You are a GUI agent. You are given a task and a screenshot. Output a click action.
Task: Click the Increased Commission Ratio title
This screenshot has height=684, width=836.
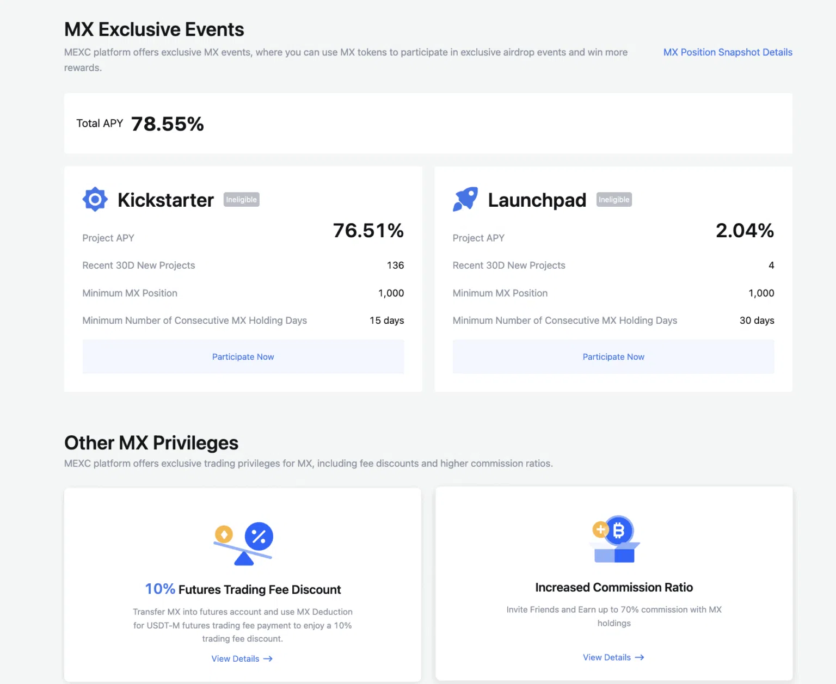pos(614,588)
